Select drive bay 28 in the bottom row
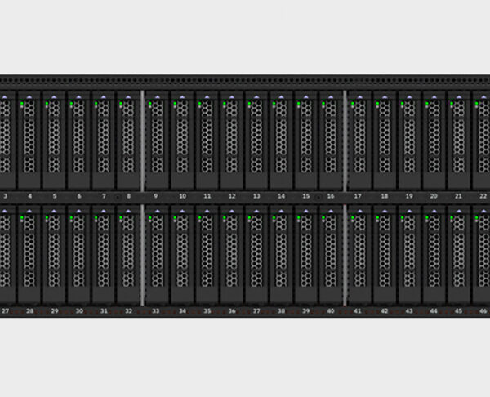 coord(29,254)
